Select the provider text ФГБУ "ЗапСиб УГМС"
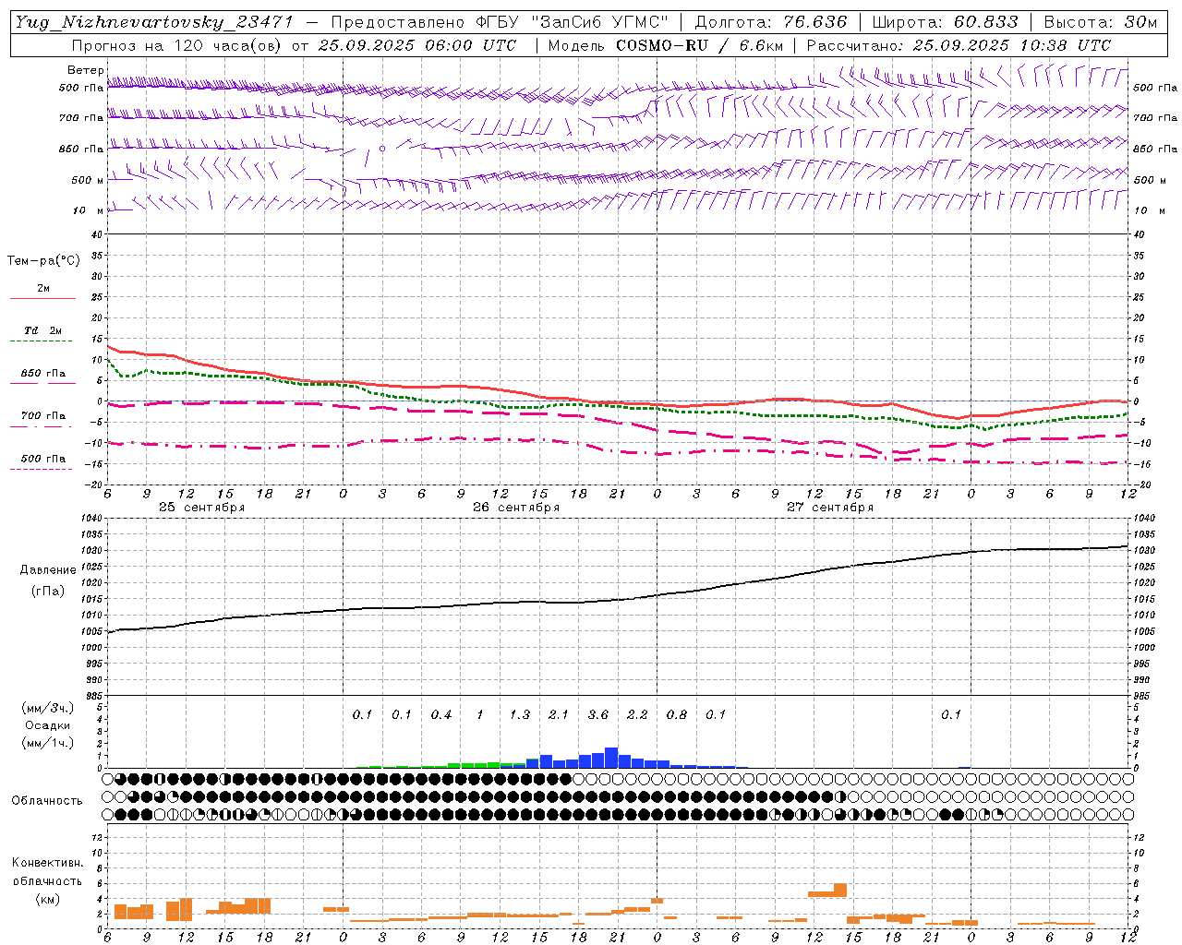Screen dimensions: 1182x945 point(573,22)
